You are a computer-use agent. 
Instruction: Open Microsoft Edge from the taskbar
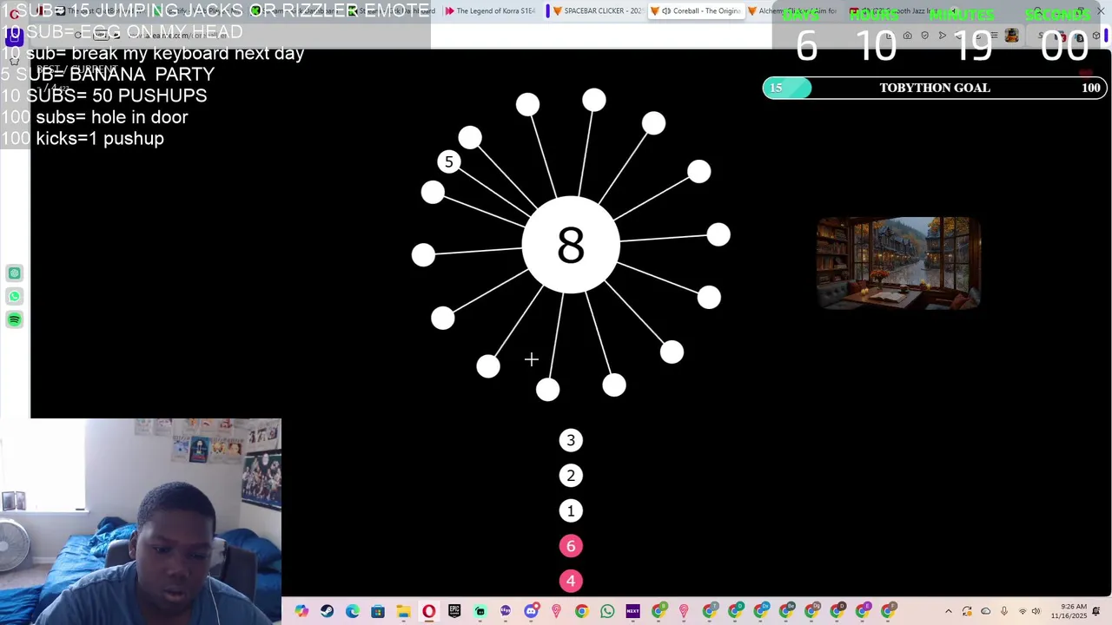[352, 611]
